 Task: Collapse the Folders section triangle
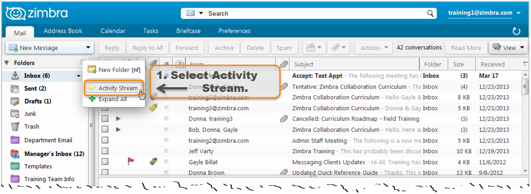(6, 63)
